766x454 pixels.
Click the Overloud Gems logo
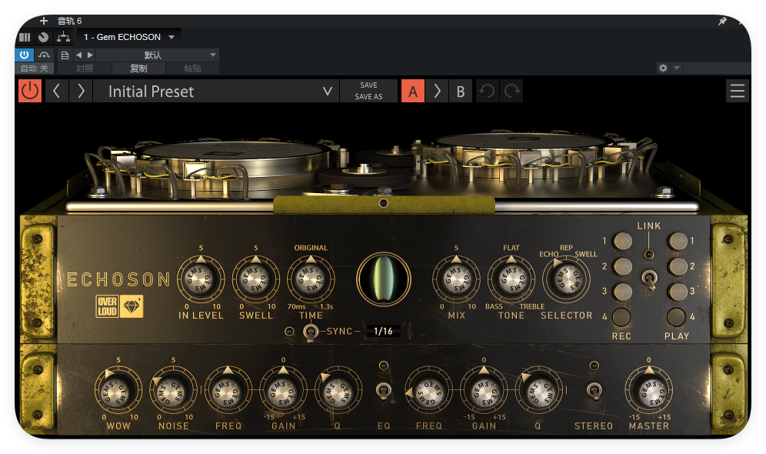click(119, 306)
